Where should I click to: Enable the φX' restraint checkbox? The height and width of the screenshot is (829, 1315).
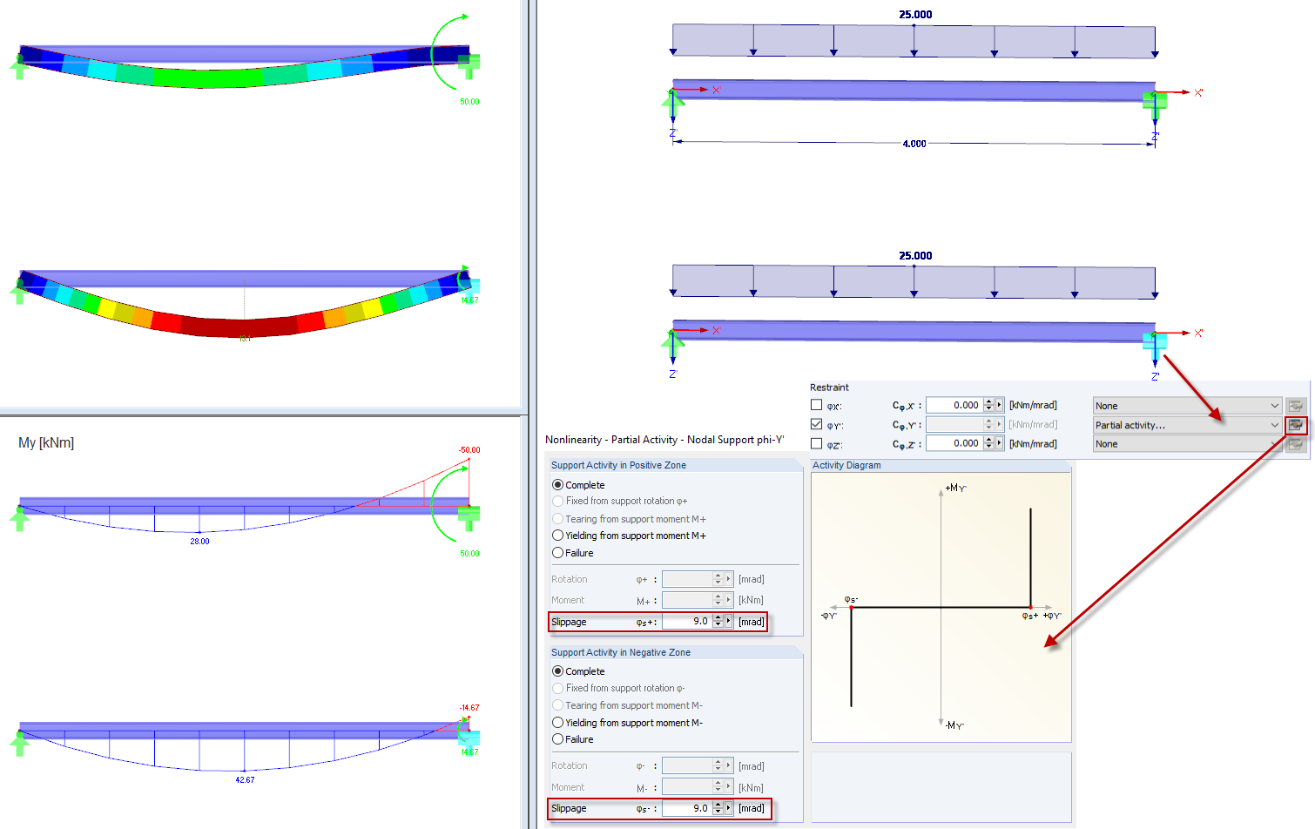coord(816,405)
